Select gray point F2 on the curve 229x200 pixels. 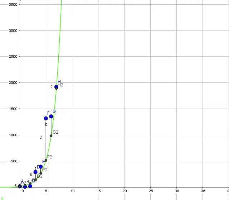[x=46, y=160]
